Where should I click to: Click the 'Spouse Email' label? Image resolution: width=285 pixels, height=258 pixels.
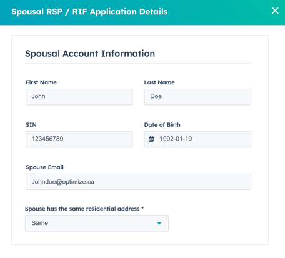44,167
